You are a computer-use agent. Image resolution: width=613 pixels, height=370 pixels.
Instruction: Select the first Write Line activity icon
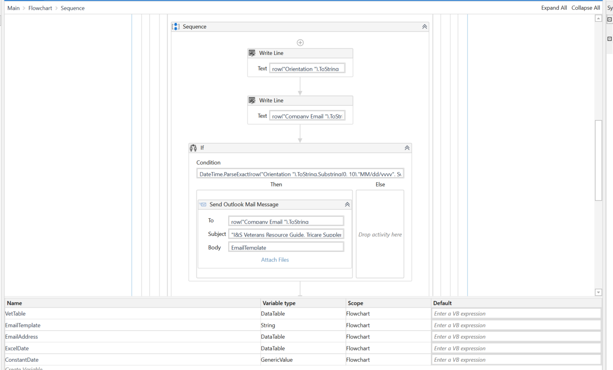coord(252,53)
